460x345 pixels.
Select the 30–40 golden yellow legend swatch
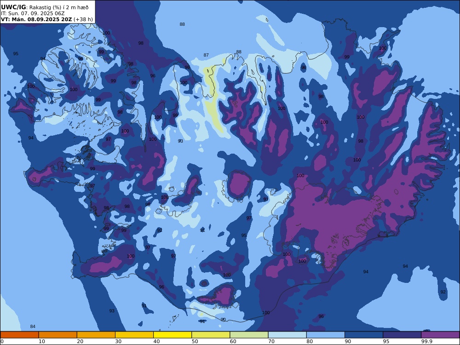coord(134,335)
